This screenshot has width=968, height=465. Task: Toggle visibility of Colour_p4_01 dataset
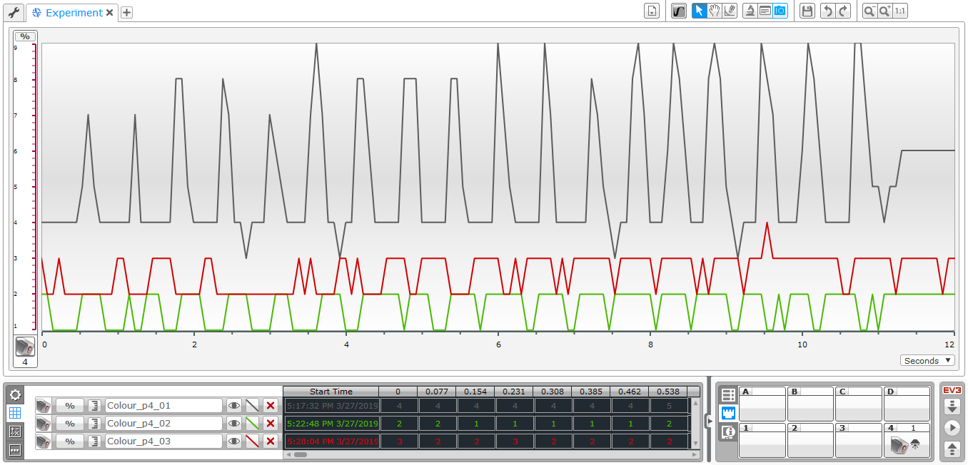click(234, 406)
